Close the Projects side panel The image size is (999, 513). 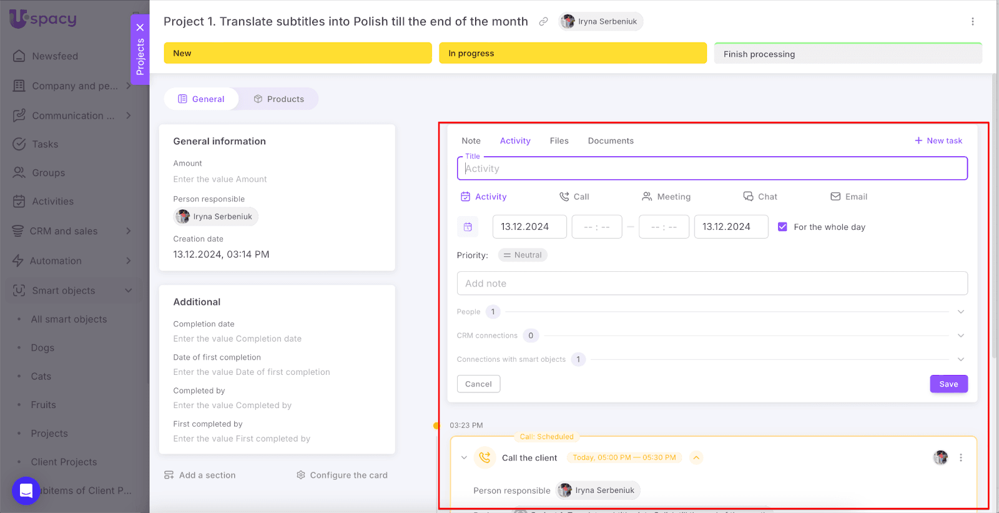point(140,27)
